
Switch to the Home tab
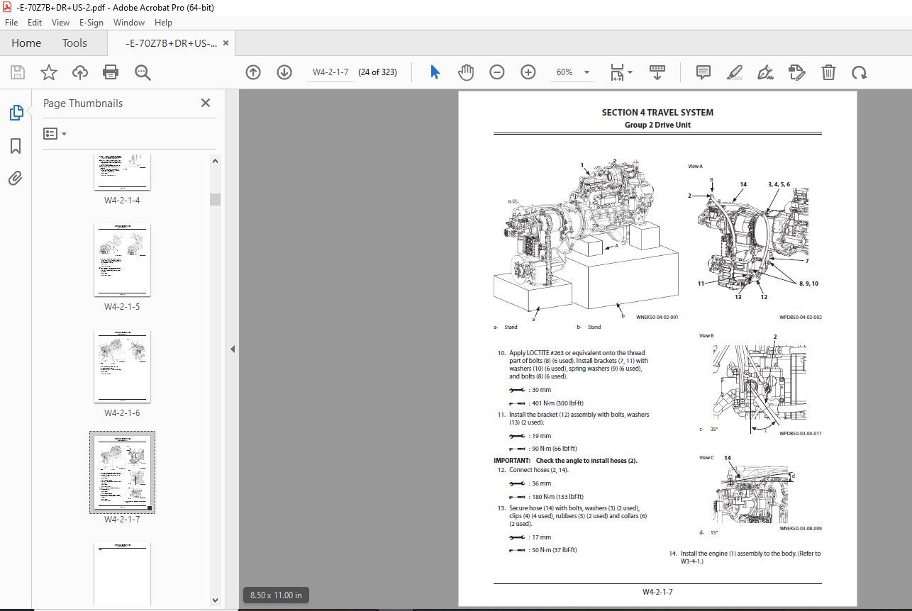click(x=26, y=43)
